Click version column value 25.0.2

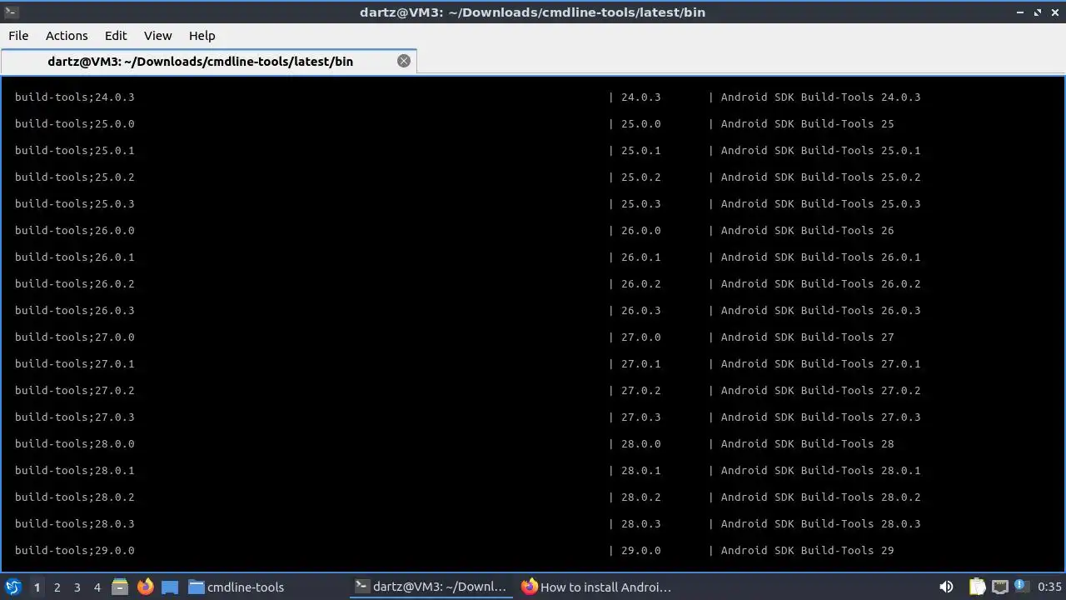coord(640,177)
